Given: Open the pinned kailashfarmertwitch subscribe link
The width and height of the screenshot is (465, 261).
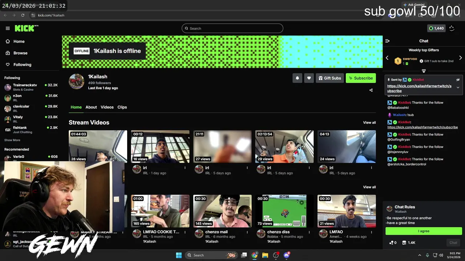Looking at the screenshot, I should pyautogui.click(x=419, y=88).
